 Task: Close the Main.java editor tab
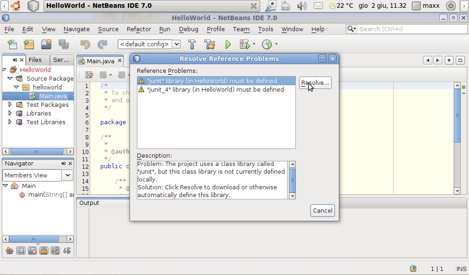(x=120, y=60)
